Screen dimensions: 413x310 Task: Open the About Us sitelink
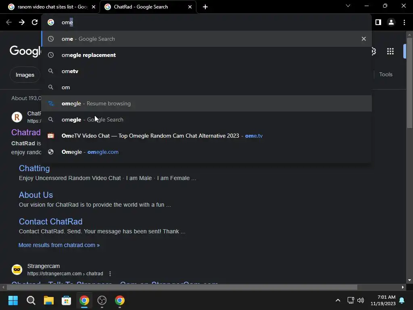click(x=36, y=195)
